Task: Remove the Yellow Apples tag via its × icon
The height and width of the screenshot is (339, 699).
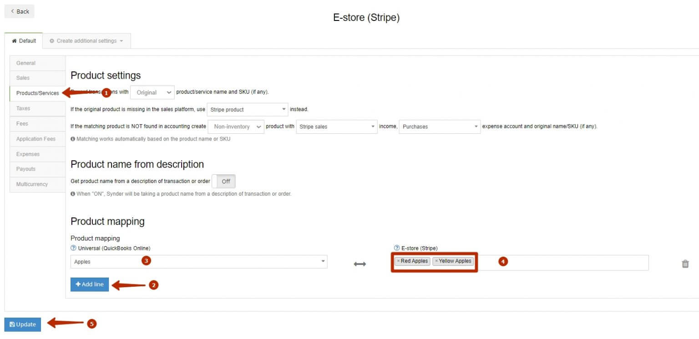Action: [436, 261]
